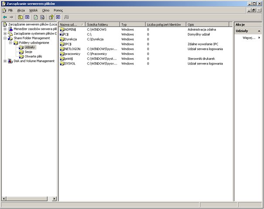Collapse the Share Folder Management node
Viewport: 264px width, 209px height.
point(5,38)
